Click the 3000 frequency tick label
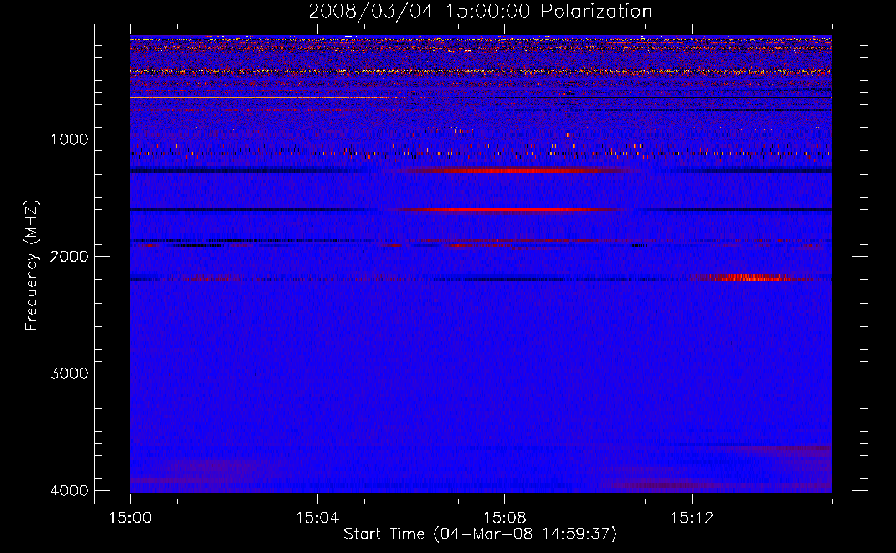The height and width of the screenshot is (553, 896). [x=69, y=373]
